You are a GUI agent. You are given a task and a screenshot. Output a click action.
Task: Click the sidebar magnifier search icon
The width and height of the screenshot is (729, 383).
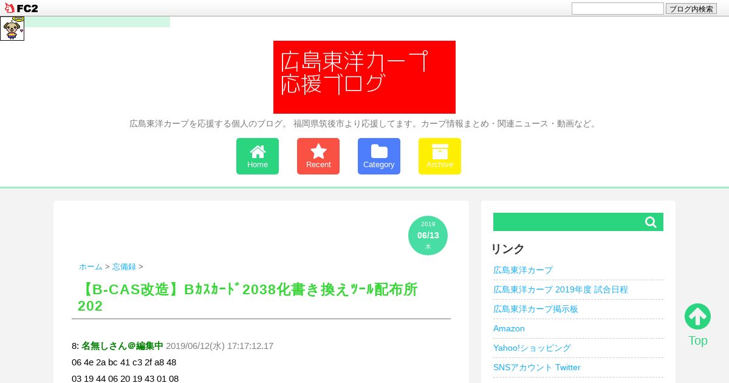(x=651, y=222)
